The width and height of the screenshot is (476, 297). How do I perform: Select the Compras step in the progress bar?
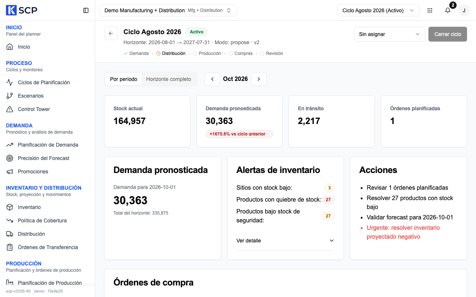point(241,53)
